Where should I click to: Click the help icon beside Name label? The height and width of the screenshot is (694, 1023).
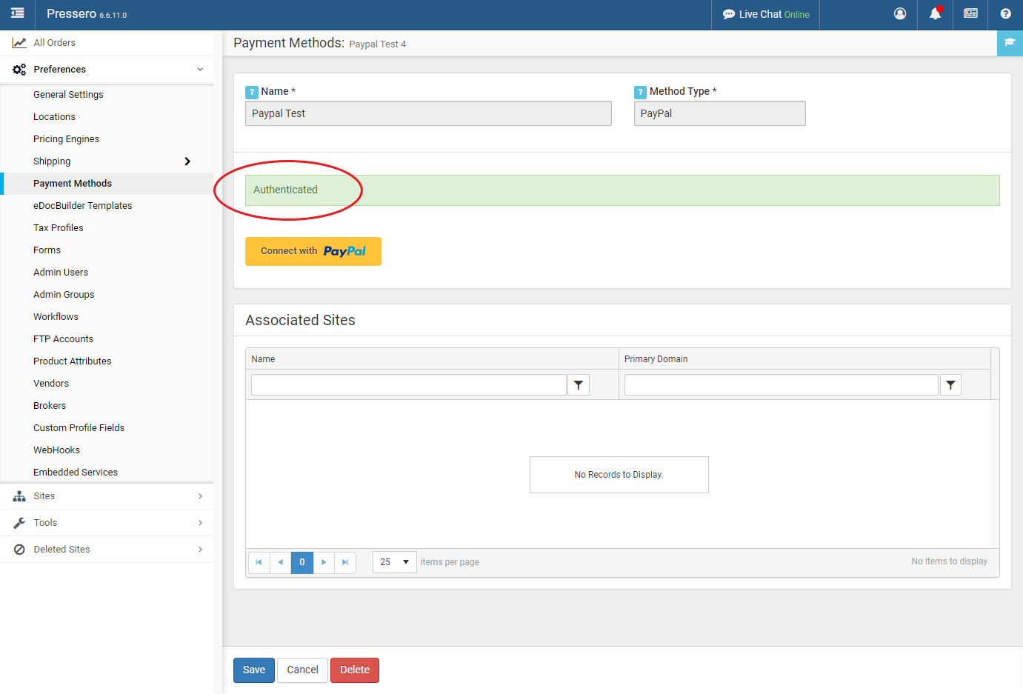[252, 93]
